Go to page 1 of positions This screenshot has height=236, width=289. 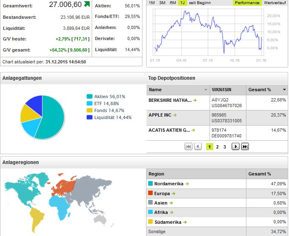[210, 147]
